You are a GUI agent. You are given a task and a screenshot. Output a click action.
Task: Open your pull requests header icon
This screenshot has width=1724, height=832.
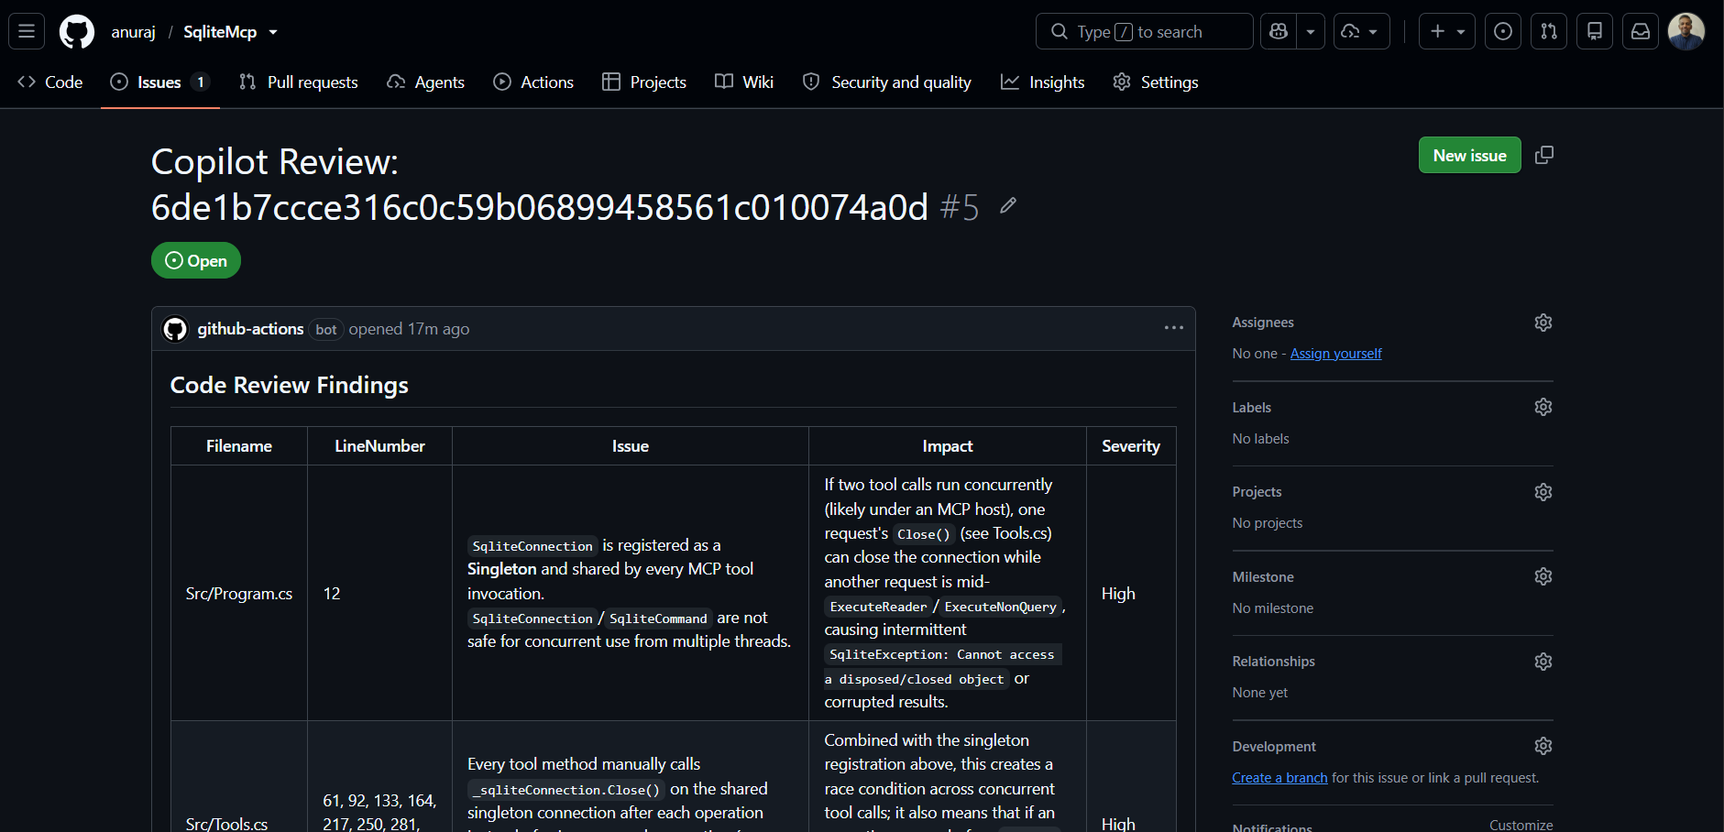[1549, 31]
